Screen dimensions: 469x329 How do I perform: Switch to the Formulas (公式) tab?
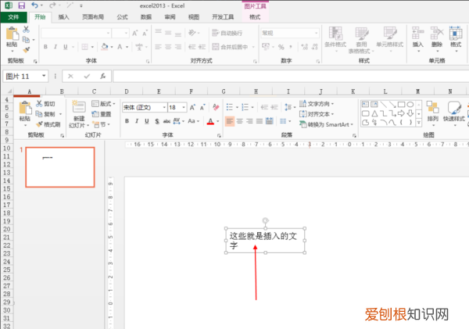(122, 17)
